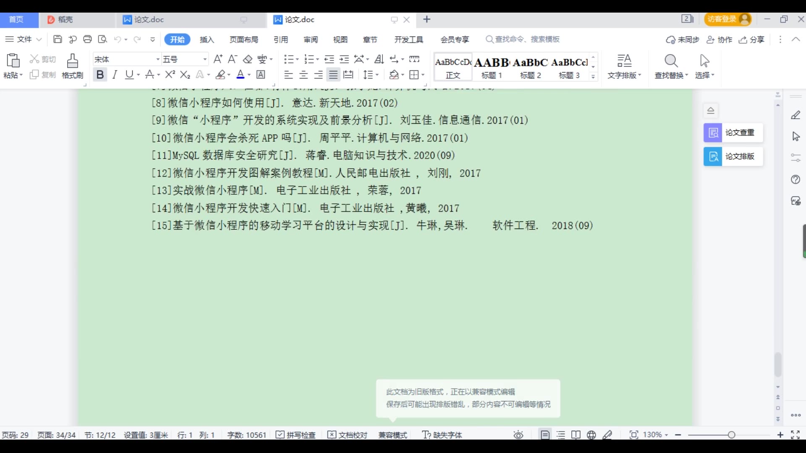Increase font size with A+ icon
The image size is (806, 453).
[217, 59]
